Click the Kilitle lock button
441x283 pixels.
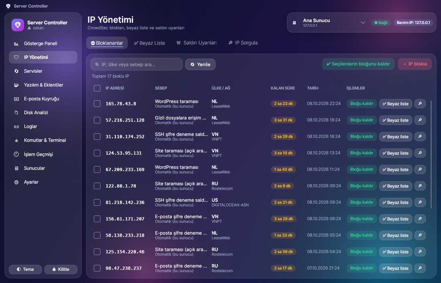tap(61, 269)
